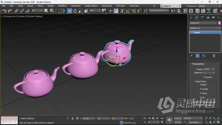Toggle the Layer Explorer
Screen dimensions: 222x125
191,11
